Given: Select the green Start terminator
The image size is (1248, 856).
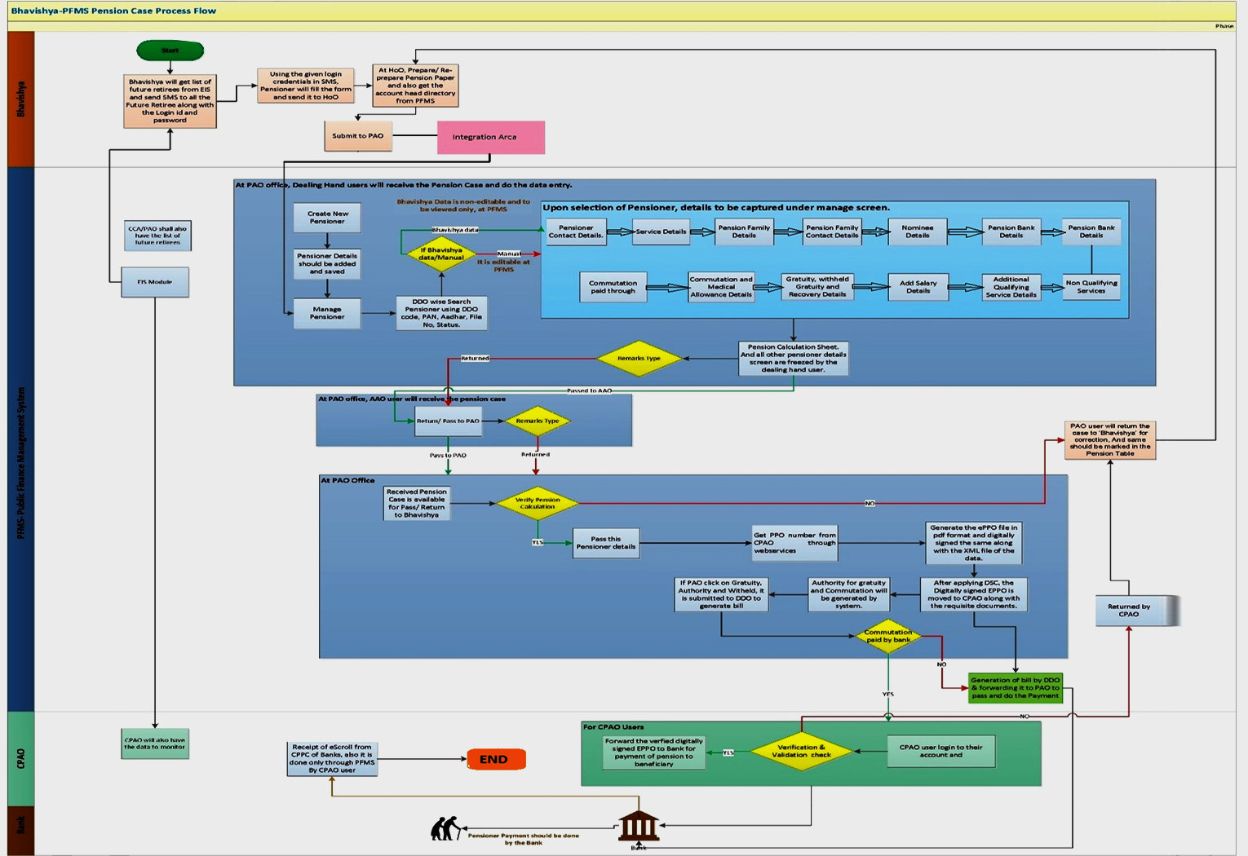Looking at the screenshot, I should tap(170, 51).
